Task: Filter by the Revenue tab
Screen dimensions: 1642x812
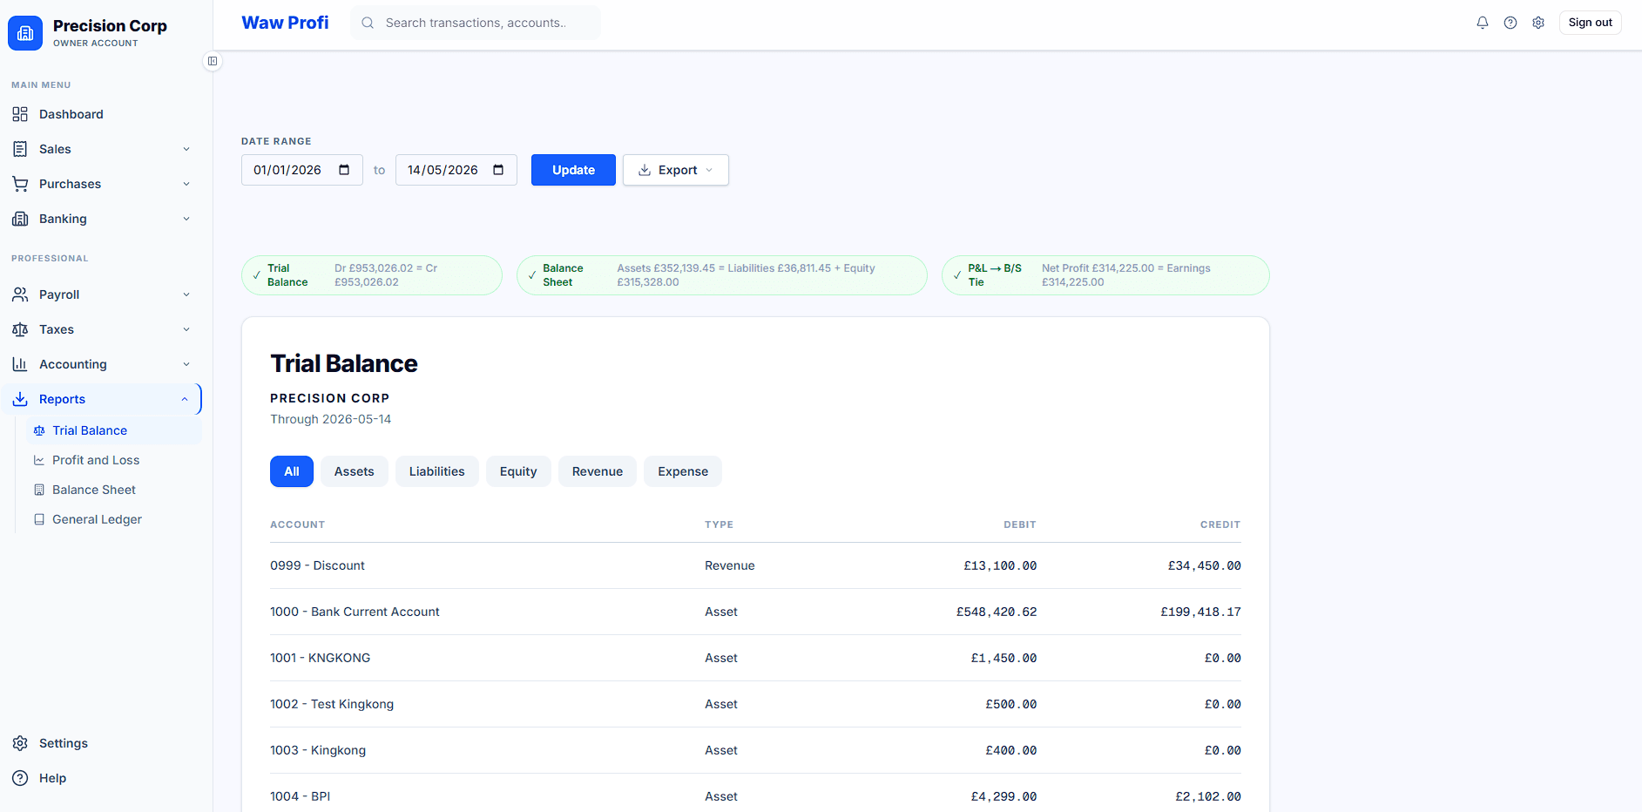Action: tap(598, 471)
